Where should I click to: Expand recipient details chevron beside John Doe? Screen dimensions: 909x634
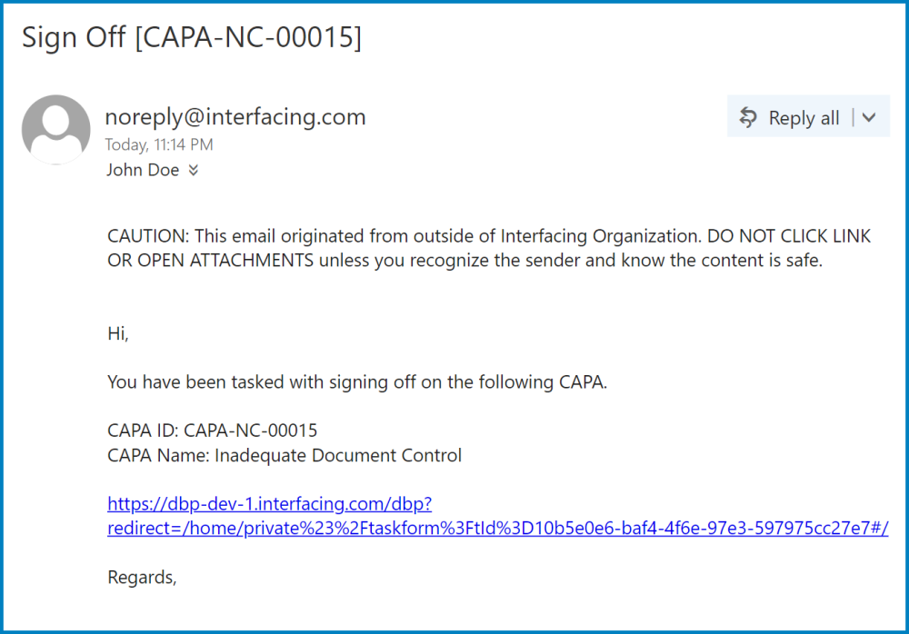193,170
